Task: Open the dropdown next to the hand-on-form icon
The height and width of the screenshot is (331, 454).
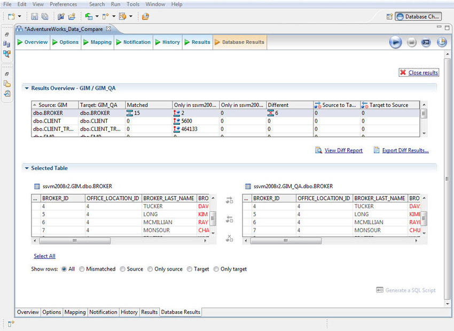Action: pos(130,17)
